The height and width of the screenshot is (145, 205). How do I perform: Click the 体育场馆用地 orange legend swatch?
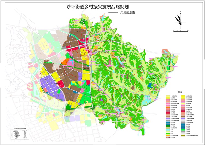pyautogui.click(x=168, y=107)
